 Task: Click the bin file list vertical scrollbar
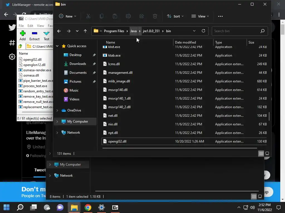(x=269, y=116)
